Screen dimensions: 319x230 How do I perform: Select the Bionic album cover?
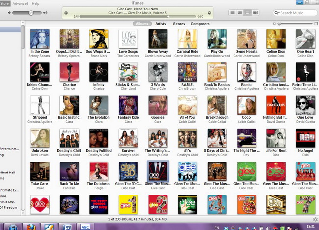pos(246,72)
